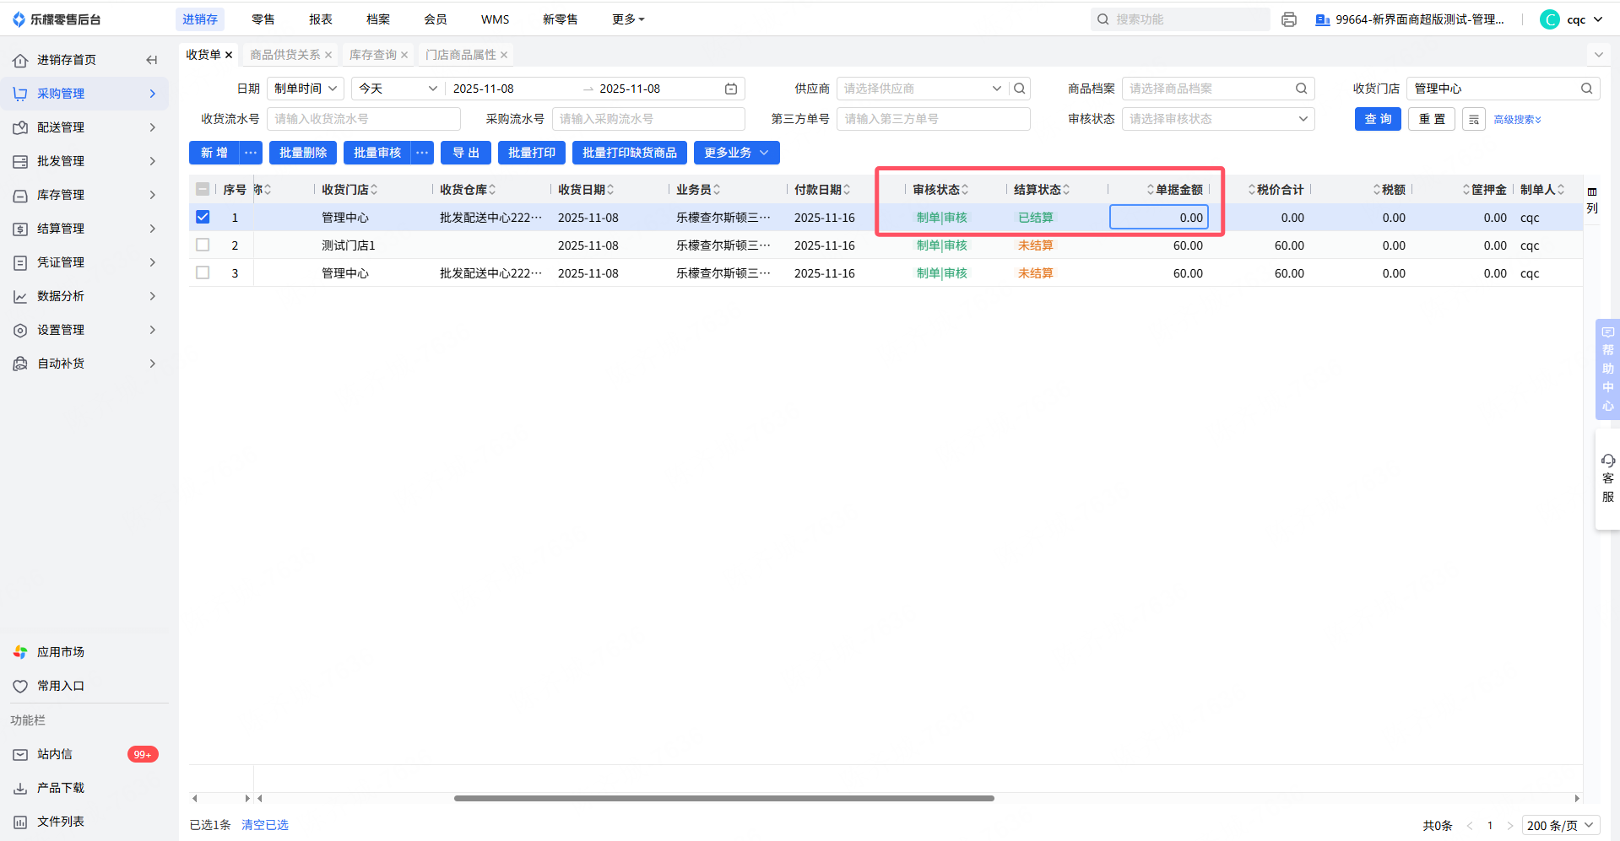The height and width of the screenshot is (841, 1620).
Task: Open 客服 customer service widget
Action: (1607, 478)
